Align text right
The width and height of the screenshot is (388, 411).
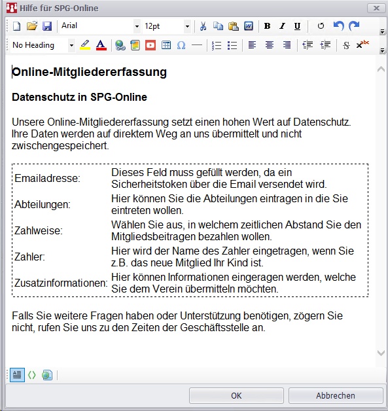[287, 45]
